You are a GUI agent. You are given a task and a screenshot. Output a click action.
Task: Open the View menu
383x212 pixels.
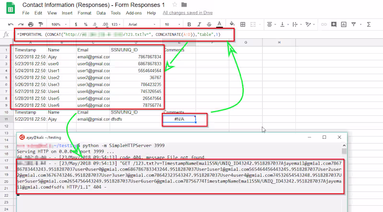pyautogui.click(x=52, y=13)
